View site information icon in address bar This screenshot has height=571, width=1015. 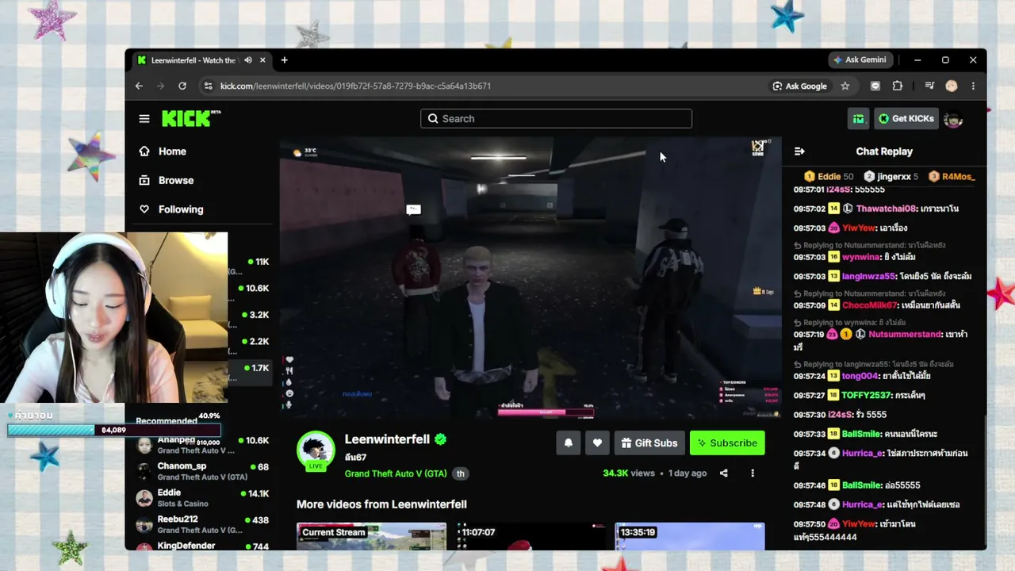click(208, 86)
